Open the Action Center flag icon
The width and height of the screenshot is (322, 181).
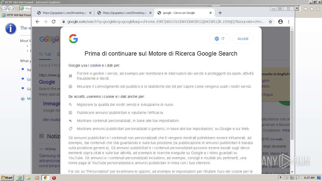tap(298, 178)
